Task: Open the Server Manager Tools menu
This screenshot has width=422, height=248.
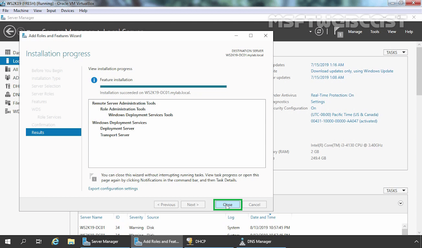Action: pyautogui.click(x=375, y=31)
